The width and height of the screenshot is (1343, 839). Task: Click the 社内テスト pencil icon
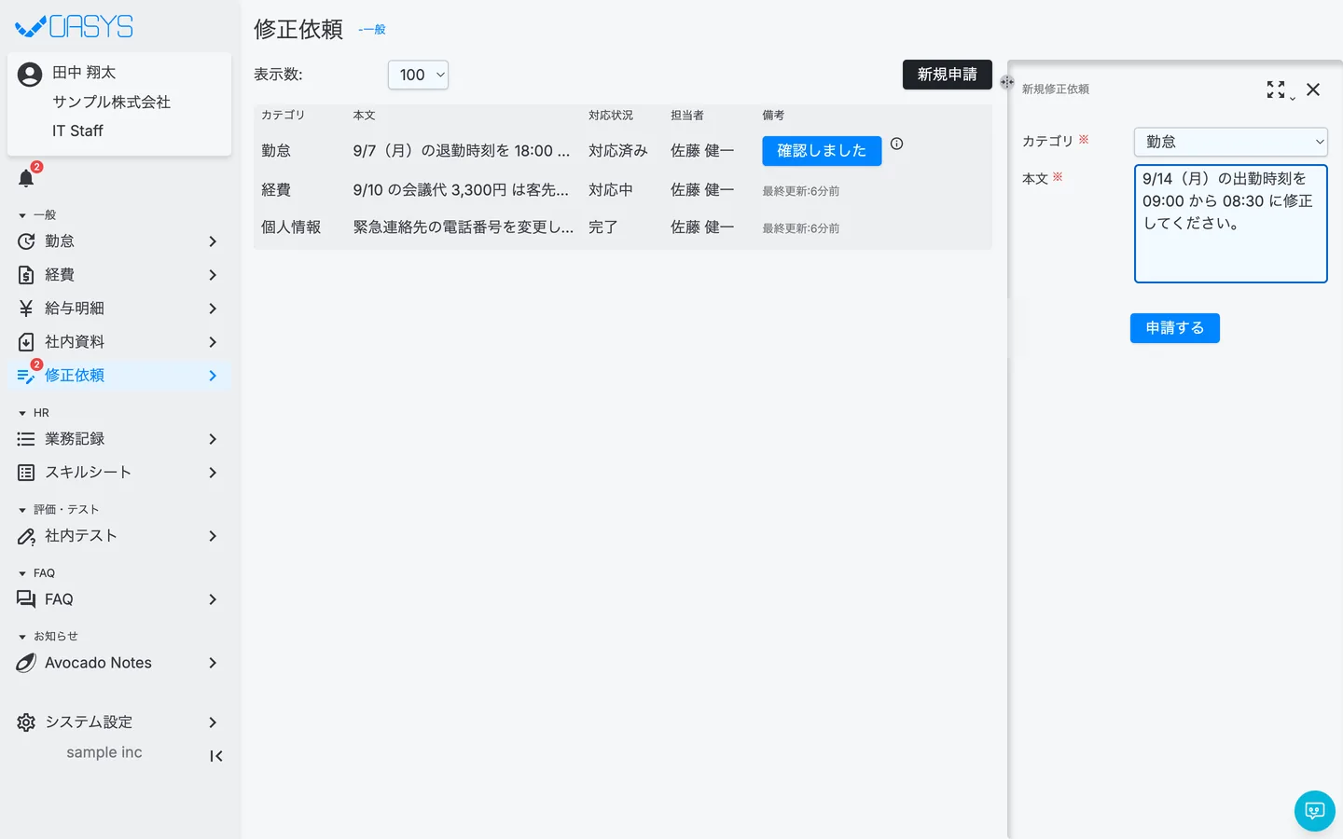point(26,536)
